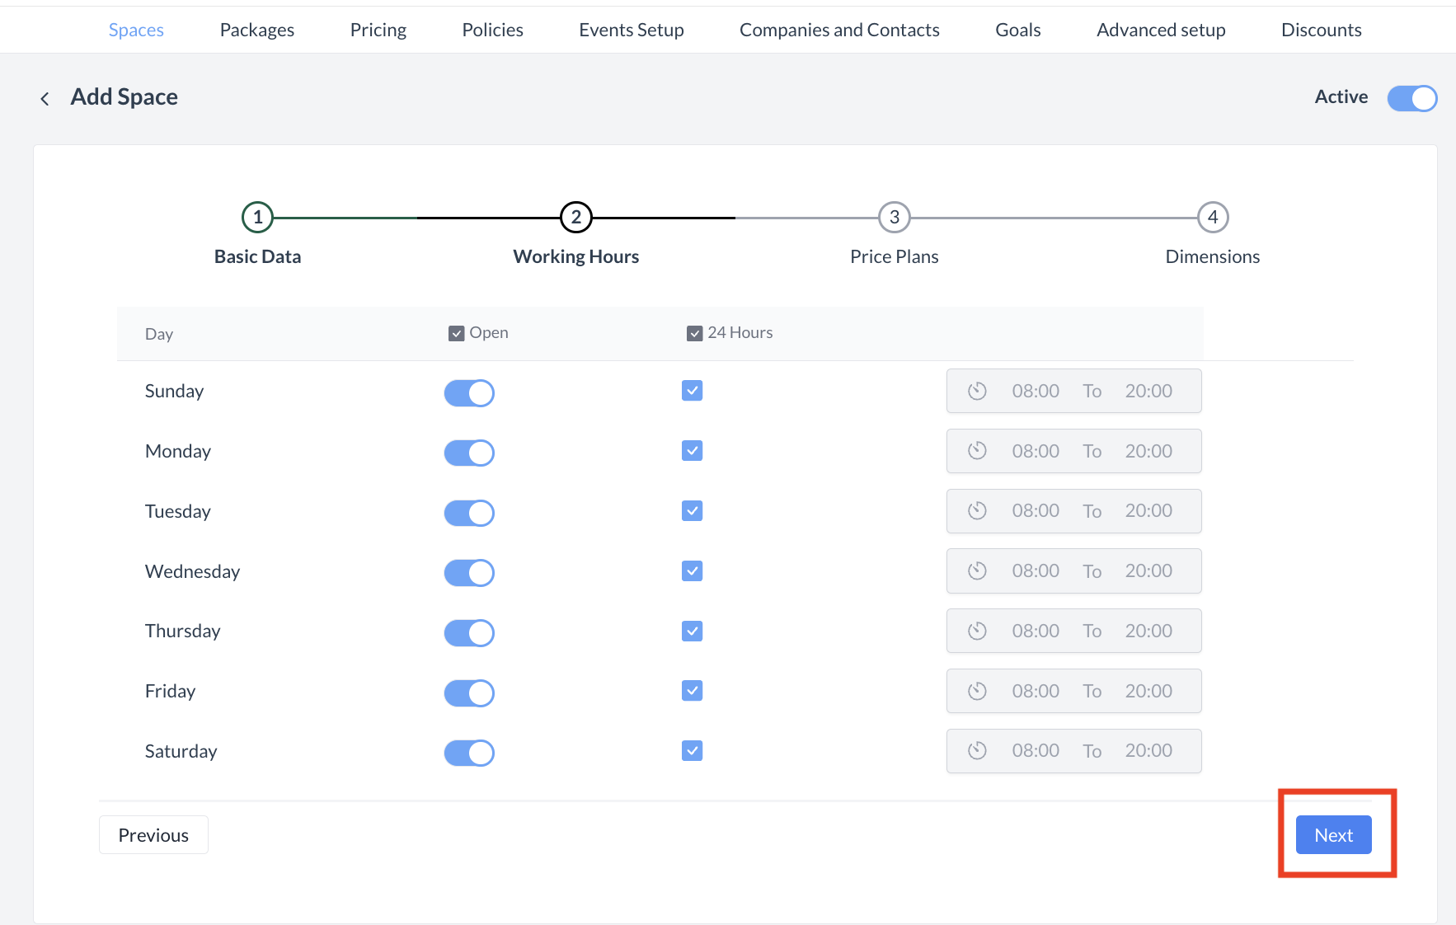Open the Packages tab
This screenshot has height=925, width=1456.
[256, 30]
